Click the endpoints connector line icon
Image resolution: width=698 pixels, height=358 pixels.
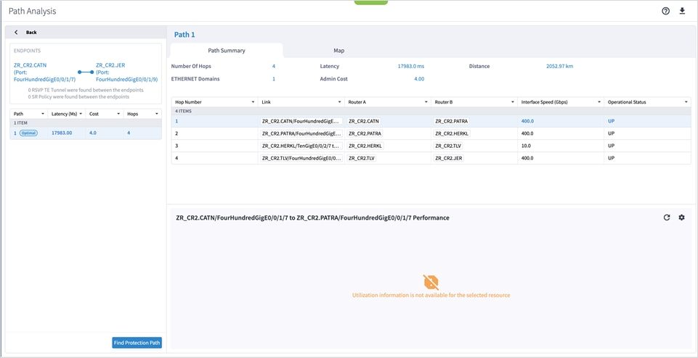pos(86,72)
